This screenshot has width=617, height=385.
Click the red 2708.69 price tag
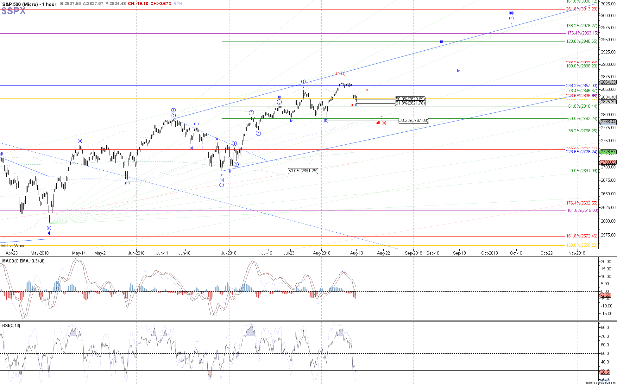click(x=608, y=162)
